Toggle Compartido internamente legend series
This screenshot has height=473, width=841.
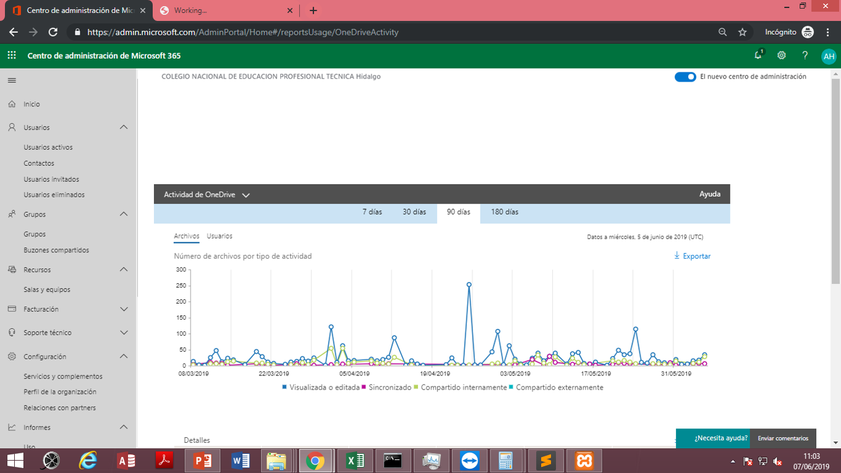point(460,388)
